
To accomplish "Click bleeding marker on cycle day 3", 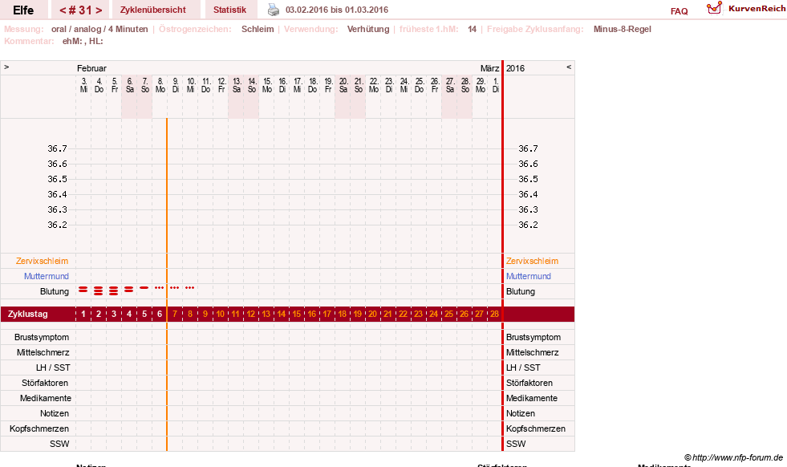I will click(x=114, y=290).
